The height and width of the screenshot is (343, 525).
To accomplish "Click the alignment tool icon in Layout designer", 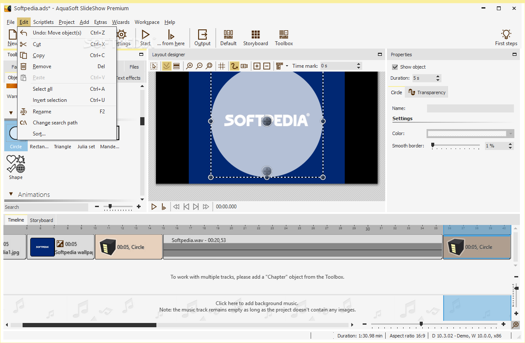I will 280,66.
